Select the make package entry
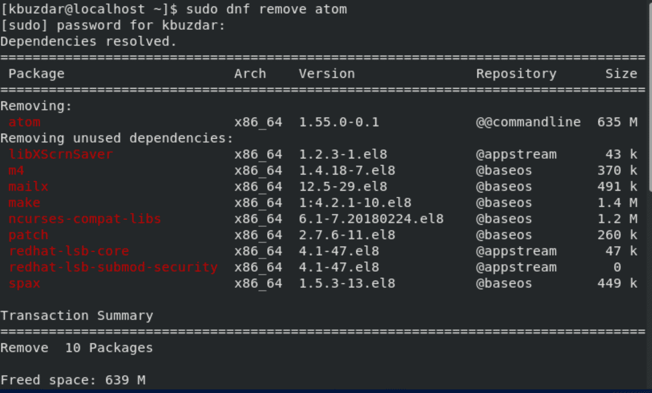652x393 pixels. coord(25,202)
